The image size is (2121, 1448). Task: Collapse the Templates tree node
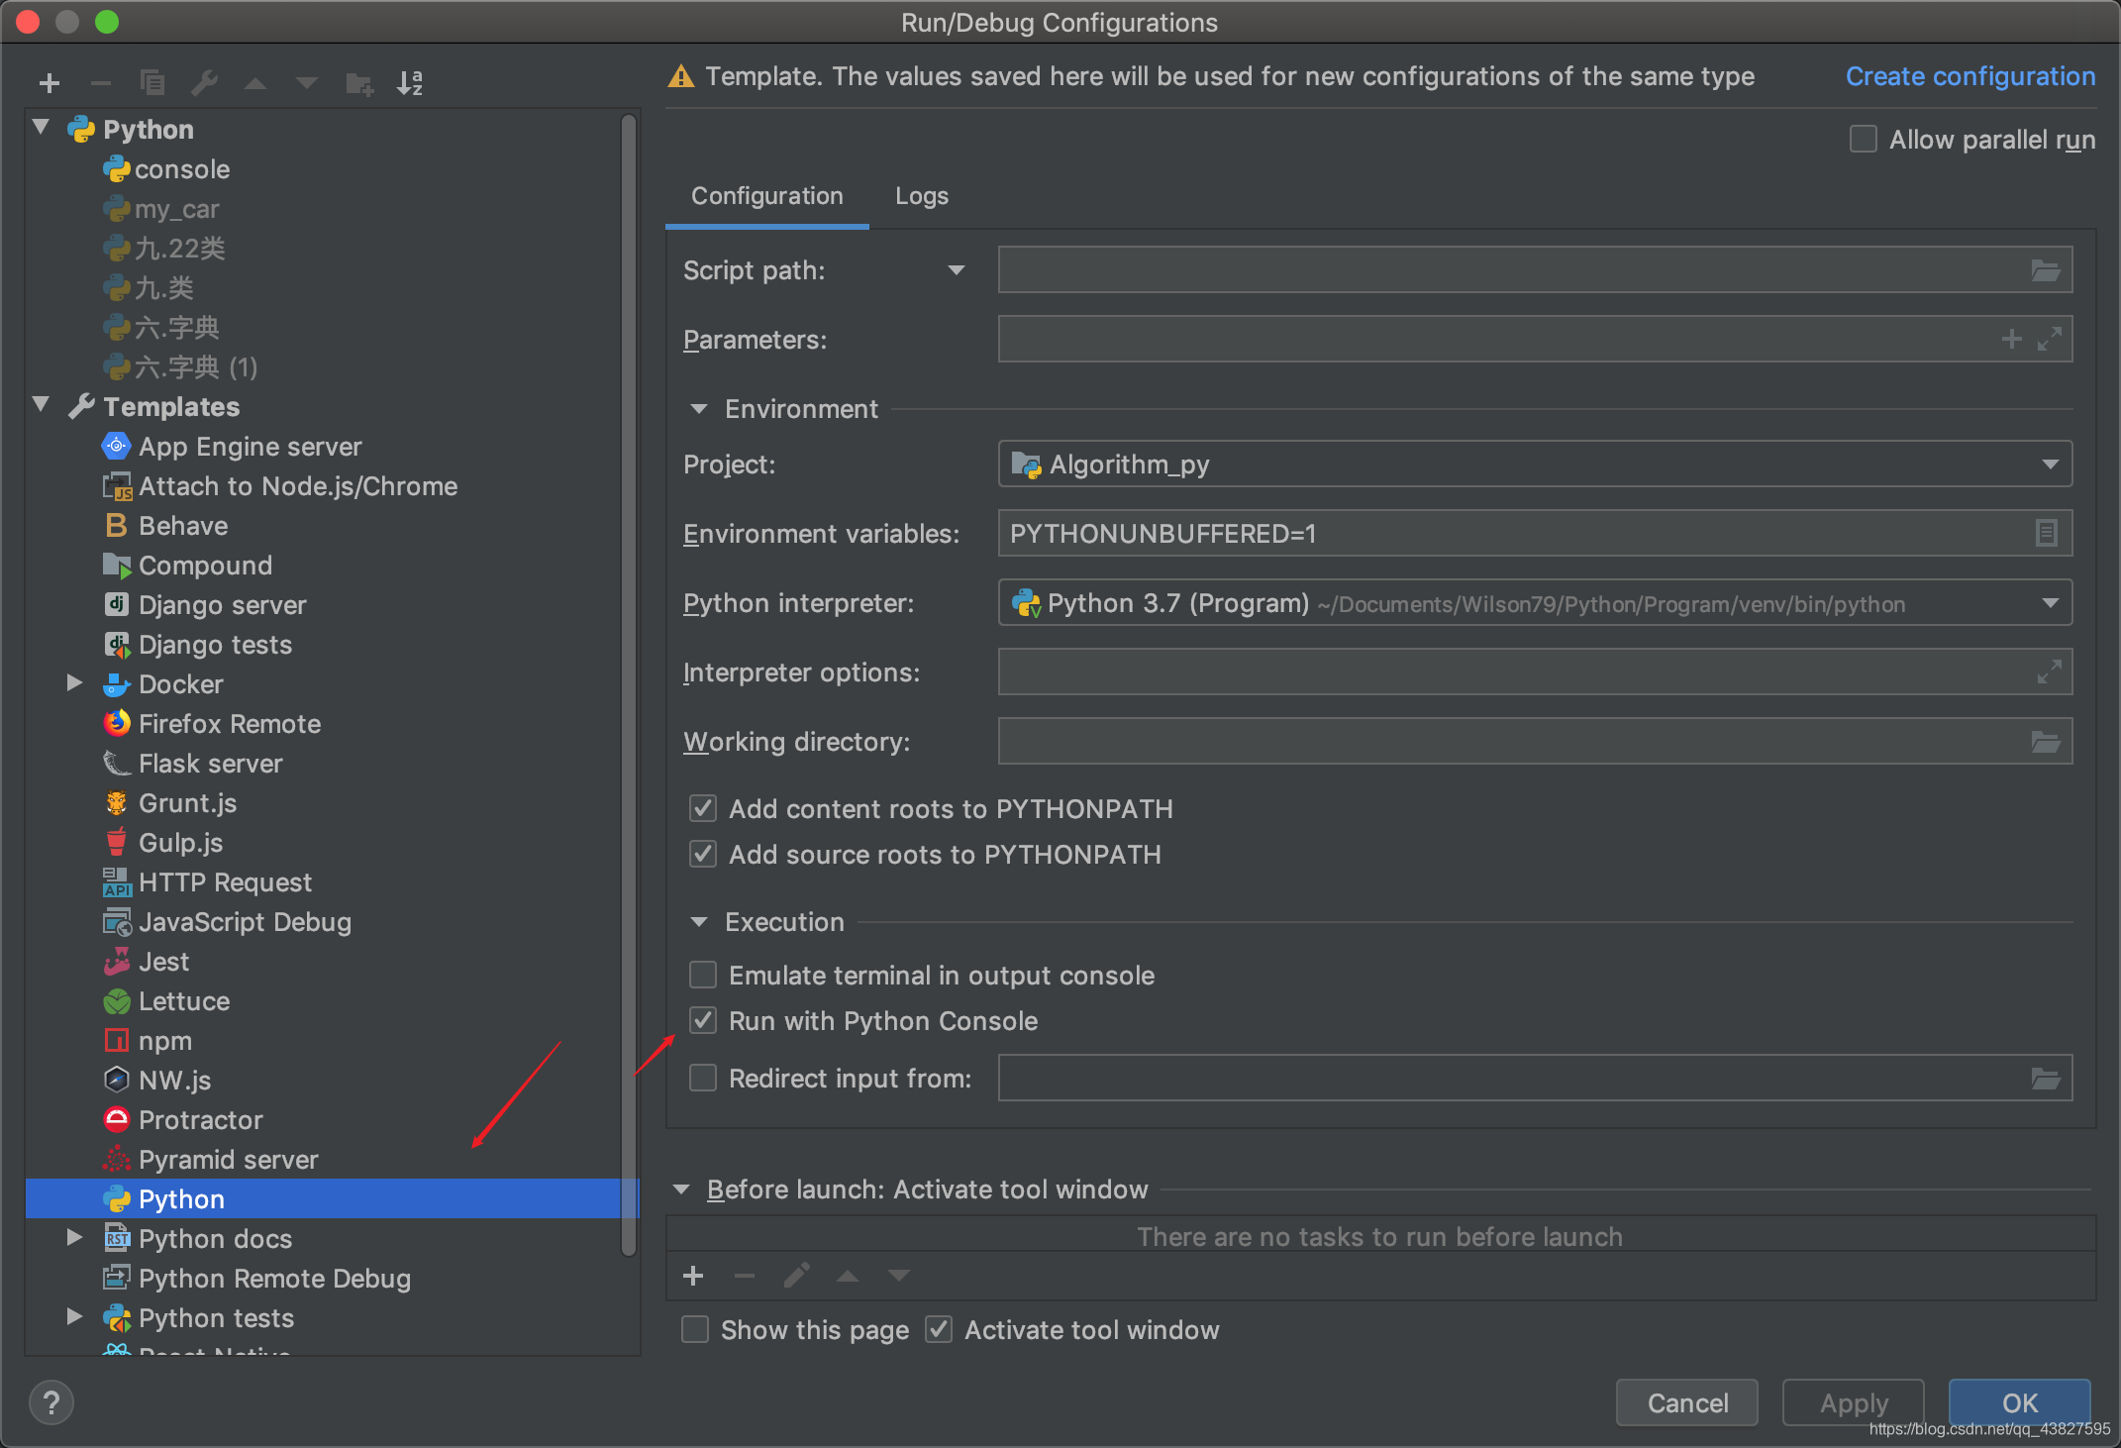(42, 405)
